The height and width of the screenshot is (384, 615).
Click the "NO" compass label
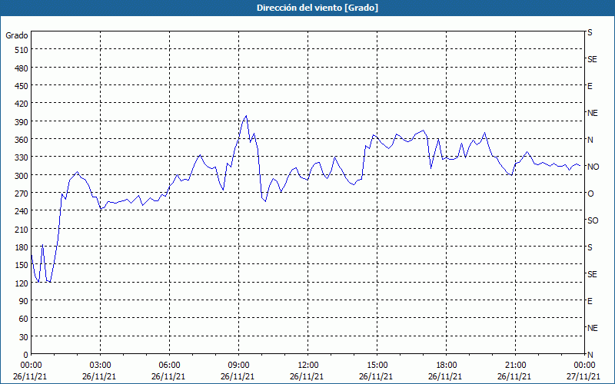pyautogui.click(x=593, y=167)
